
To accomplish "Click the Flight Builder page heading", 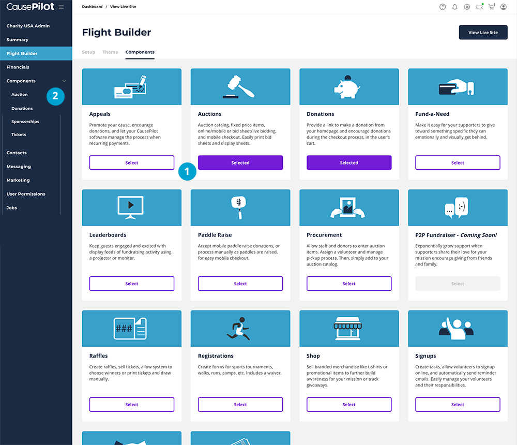I will tap(116, 33).
